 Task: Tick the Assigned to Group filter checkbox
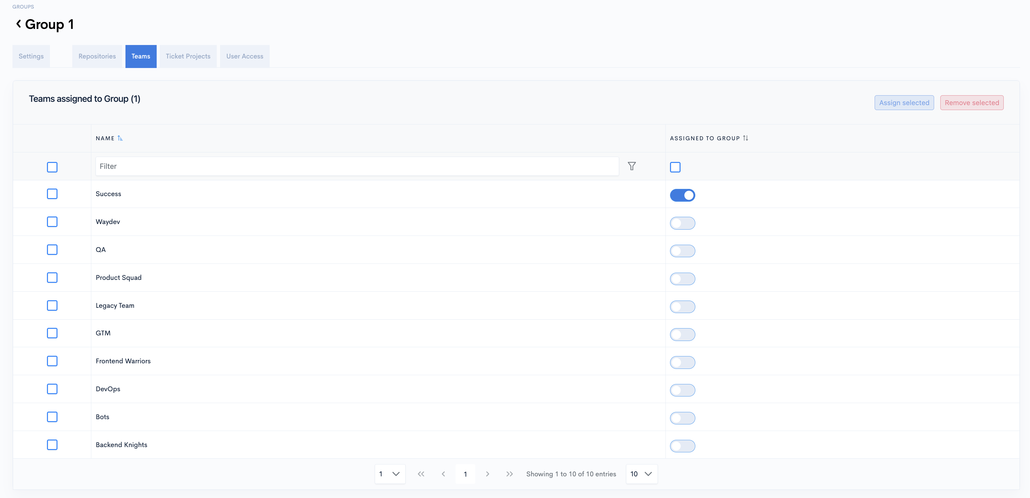tap(675, 167)
